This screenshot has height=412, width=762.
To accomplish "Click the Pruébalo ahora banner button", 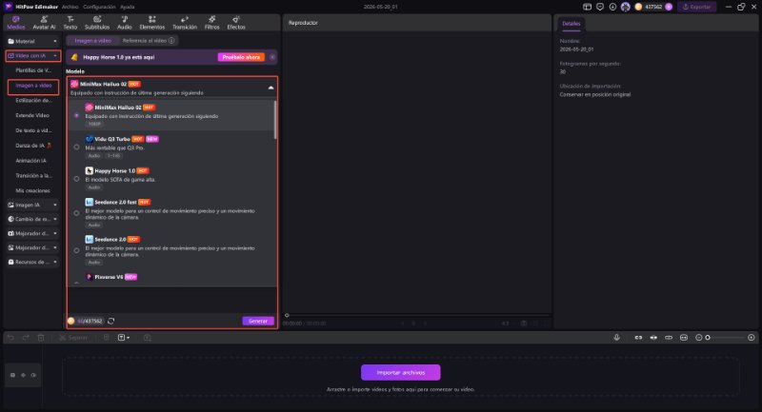I will click(x=241, y=57).
